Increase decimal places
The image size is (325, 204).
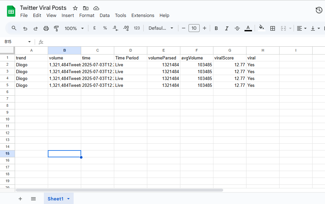click(126, 28)
